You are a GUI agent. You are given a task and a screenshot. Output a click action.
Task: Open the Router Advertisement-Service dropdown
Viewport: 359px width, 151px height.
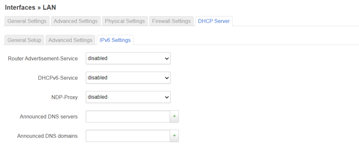point(128,59)
